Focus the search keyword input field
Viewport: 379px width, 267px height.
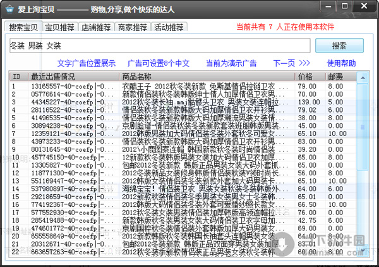pos(160,46)
